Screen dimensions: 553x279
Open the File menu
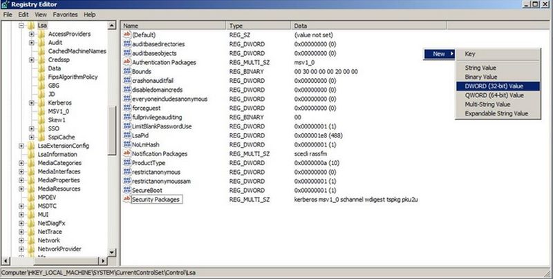[x=8, y=15]
